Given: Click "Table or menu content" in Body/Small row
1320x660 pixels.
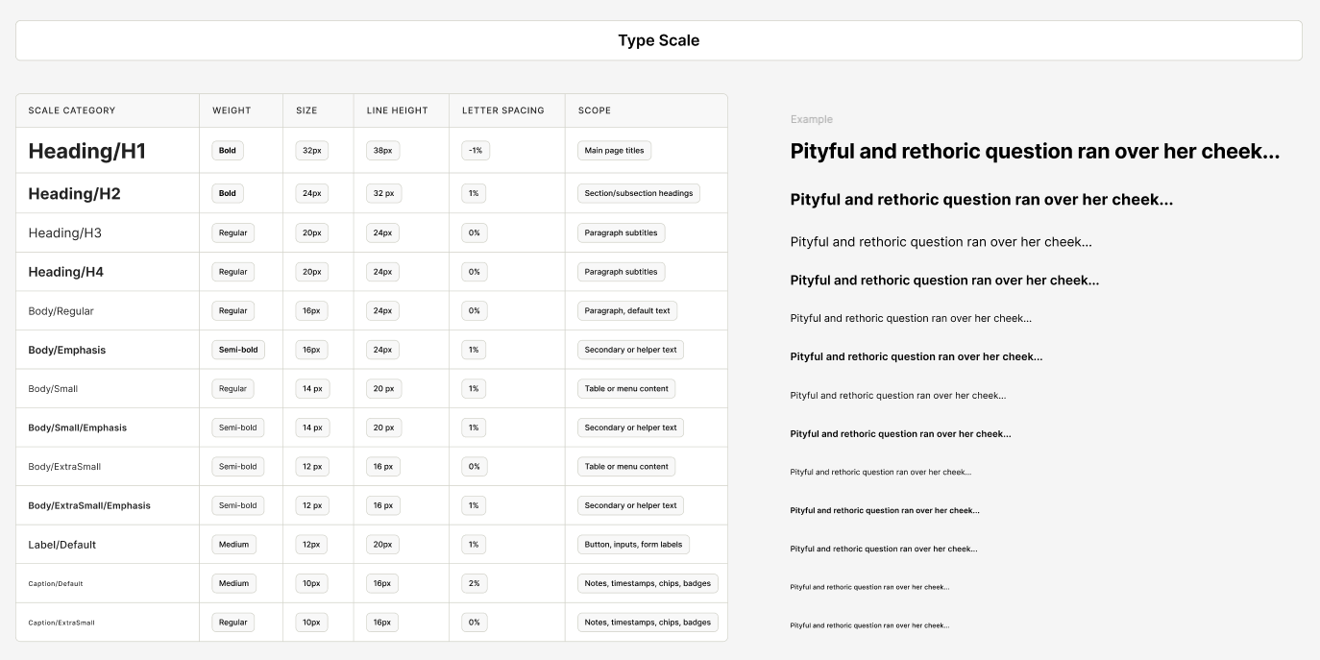Looking at the screenshot, I should [626, 389].
